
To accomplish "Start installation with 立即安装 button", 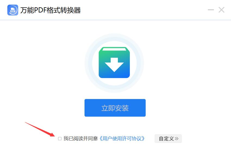I will click(x=115, y=108).
